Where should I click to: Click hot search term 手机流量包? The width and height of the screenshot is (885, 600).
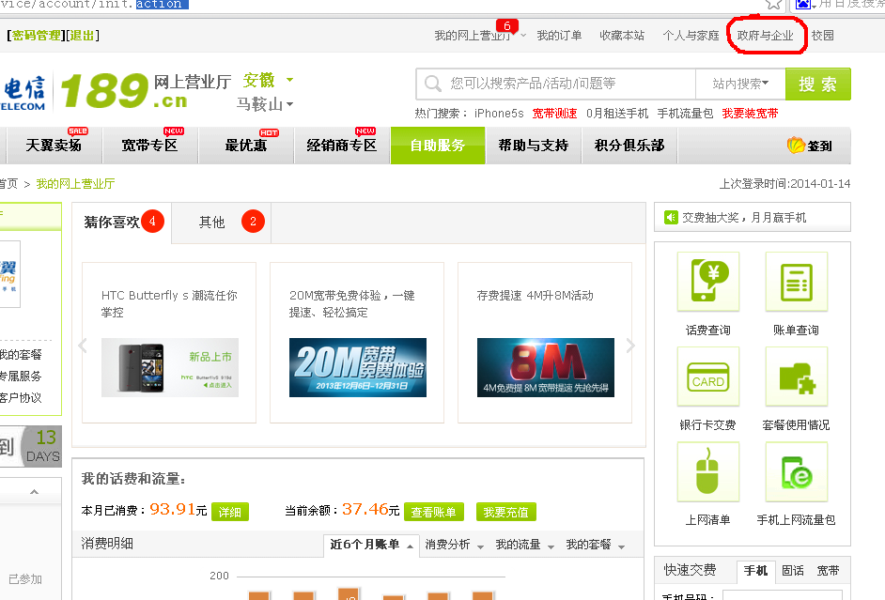[685, 114]
